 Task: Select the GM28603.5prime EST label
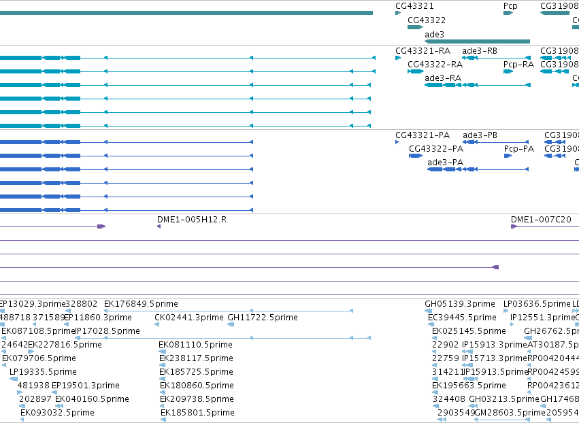click(510, 413)
